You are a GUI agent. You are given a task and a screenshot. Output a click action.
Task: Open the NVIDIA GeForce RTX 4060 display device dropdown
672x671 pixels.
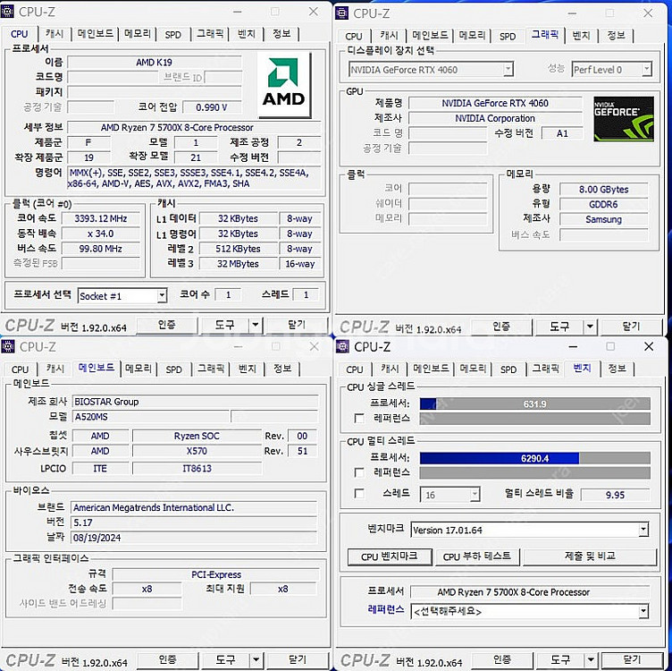[508, 69]
